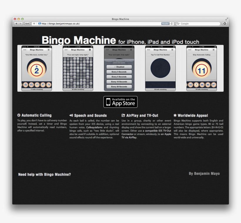This screenshot has width=241, height=223.
Task: Click small ball 52 in fifth screenshot
Action: 190,85
